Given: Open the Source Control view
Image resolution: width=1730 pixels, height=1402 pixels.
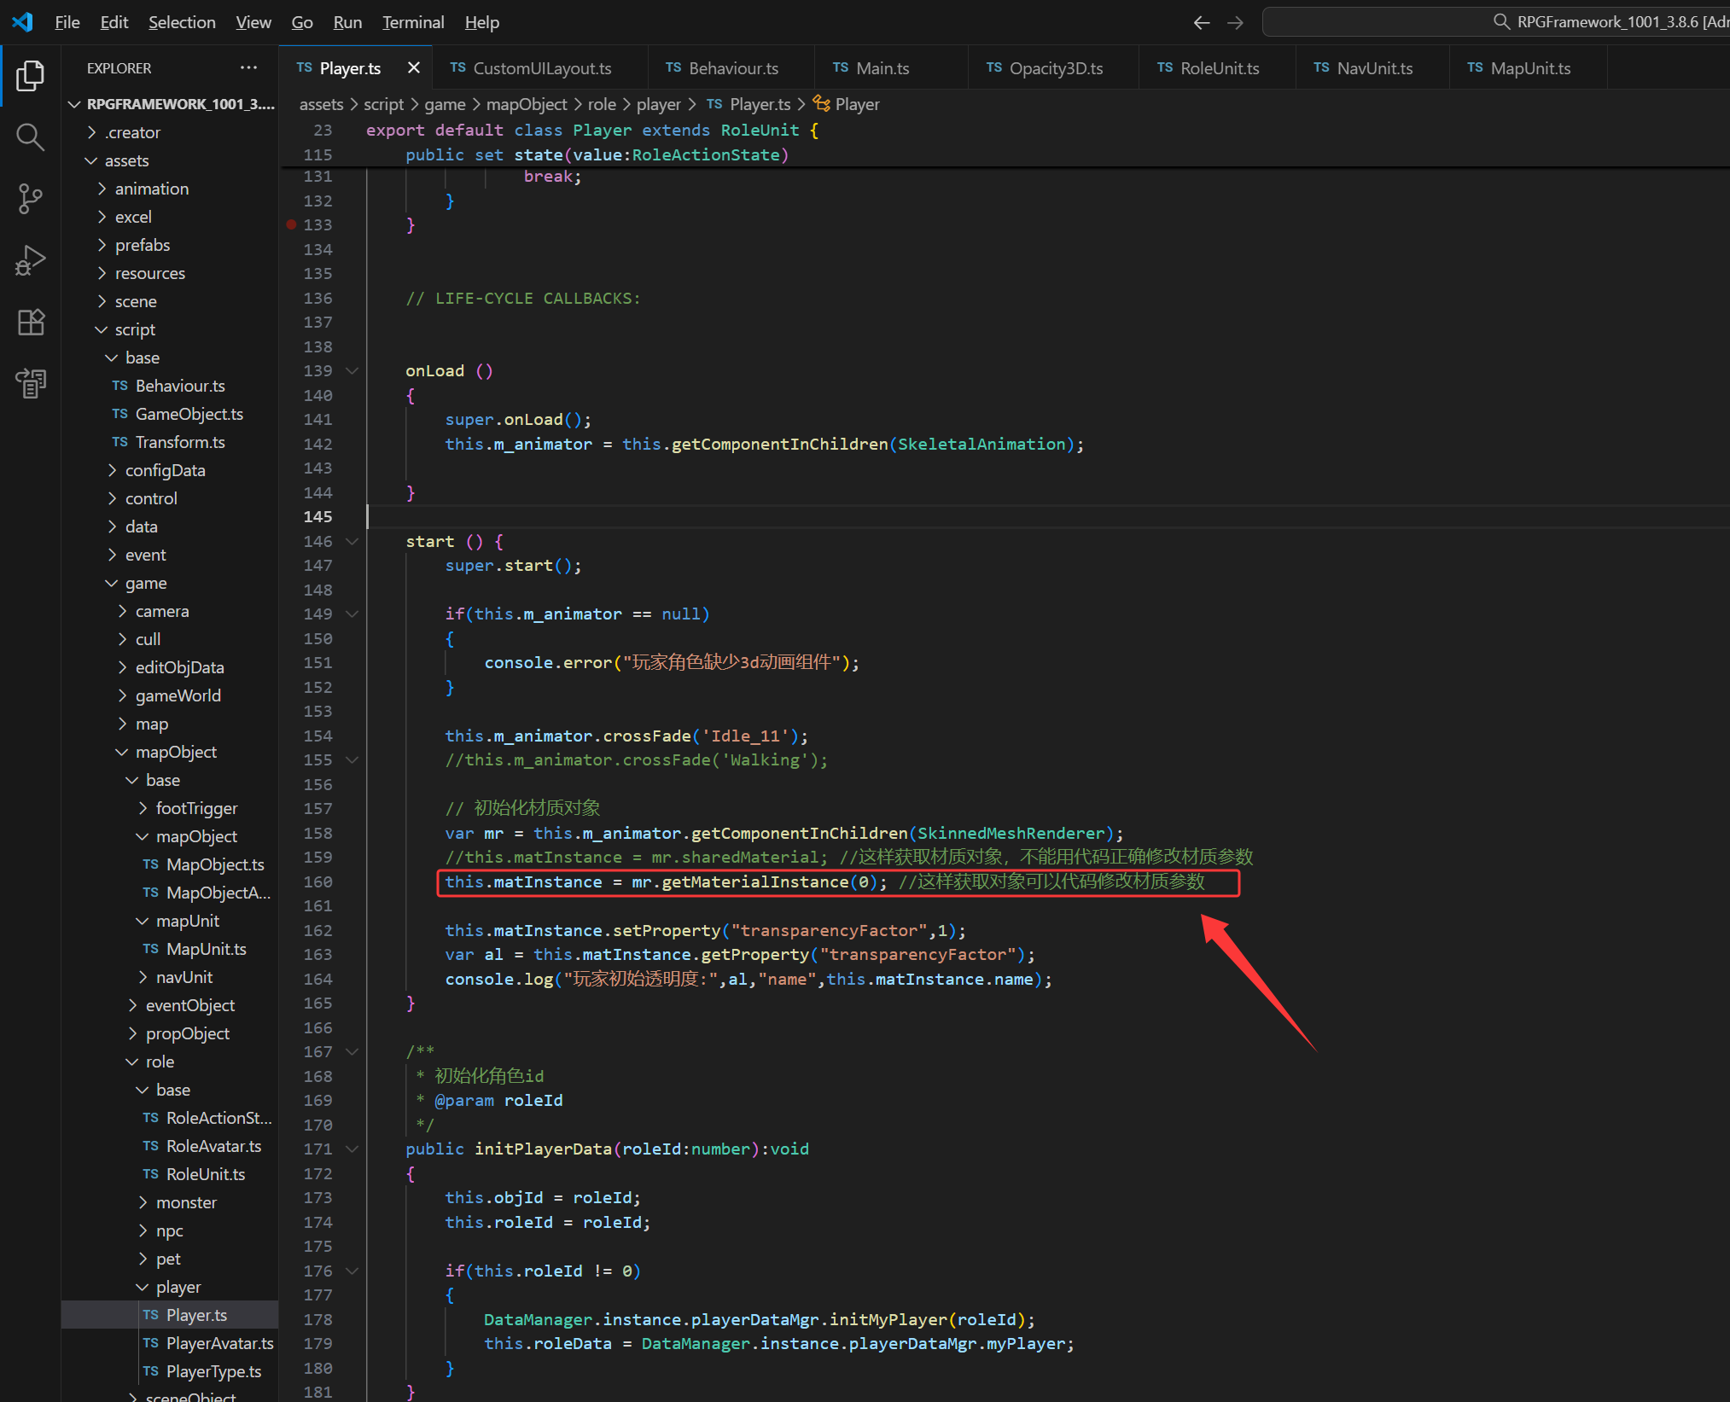Looking at the screenshot, I should pos(30,199).
